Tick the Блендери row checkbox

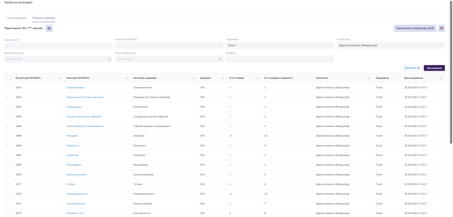tap(9, 136)
